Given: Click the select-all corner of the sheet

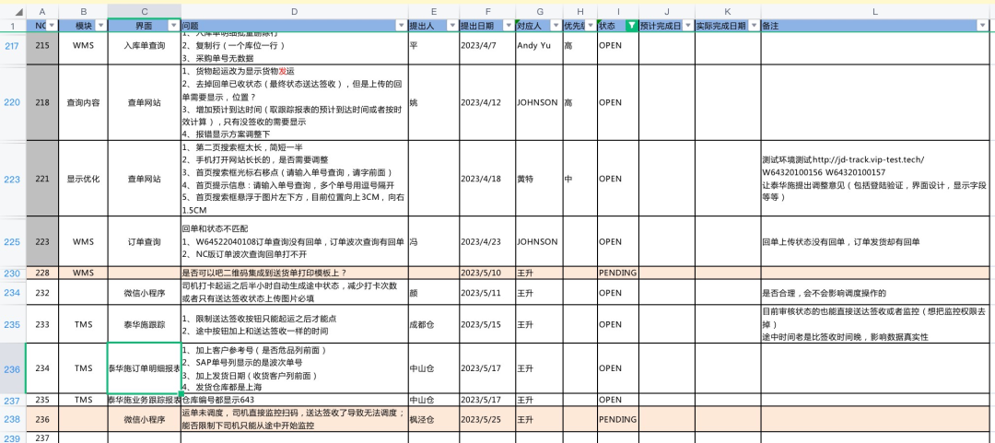Looking at the screenshot, I should [x=12, y=10].
